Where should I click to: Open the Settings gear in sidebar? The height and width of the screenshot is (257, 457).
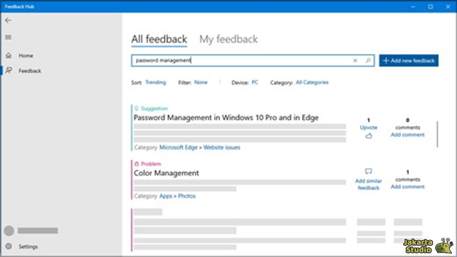tap(8, 246)
